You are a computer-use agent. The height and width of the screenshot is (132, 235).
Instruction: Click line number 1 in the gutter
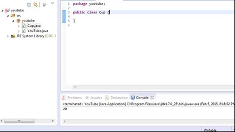(69, 4)
